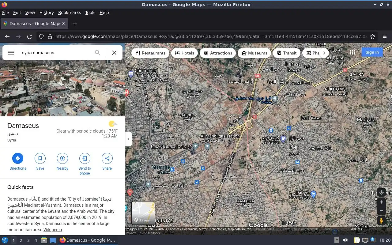This screenshot has height=245, width=392.
Task: Zoom in with the plus button
Action: pos(381,202)
